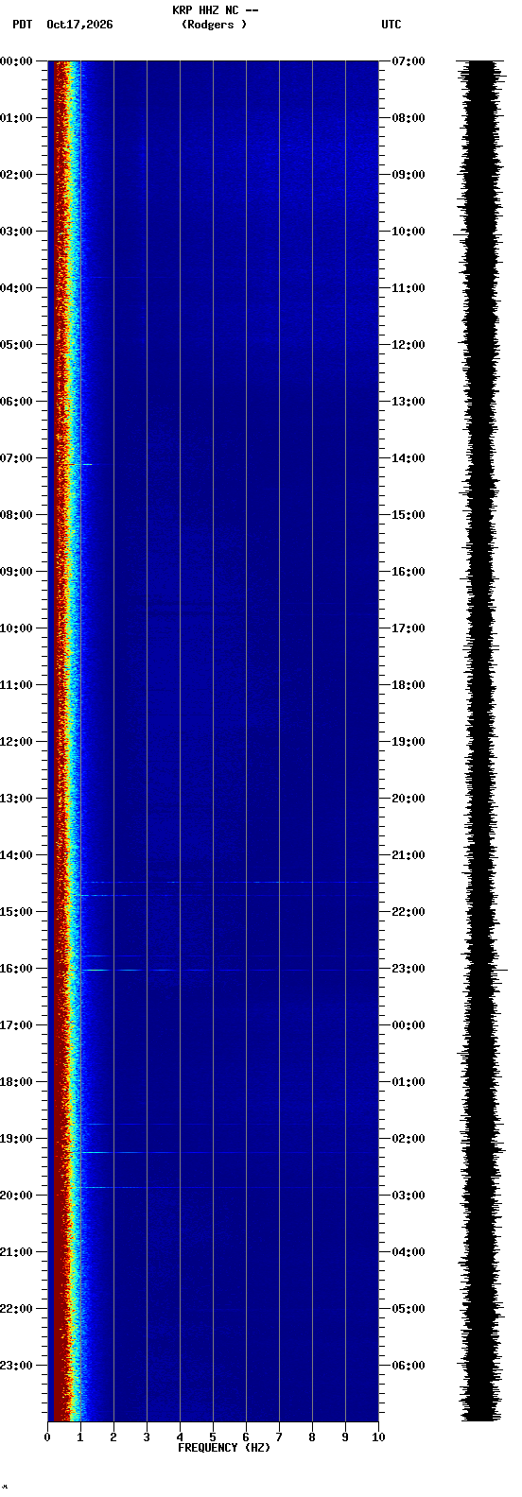Image resolution: width=522 pixels, height=1497 pixels.
Task: Click the 06:00 PDT time label
Action: (16, 402)
